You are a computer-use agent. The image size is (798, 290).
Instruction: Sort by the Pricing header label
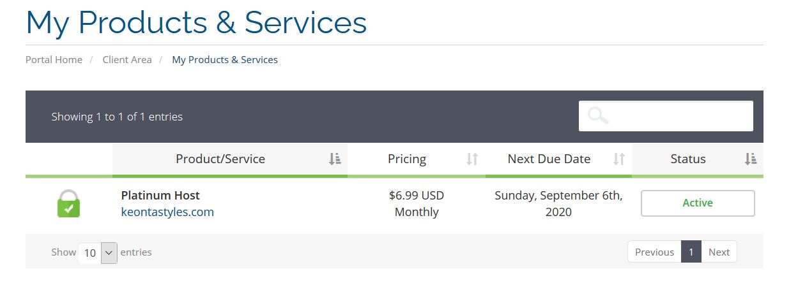(x=407, y=159)
